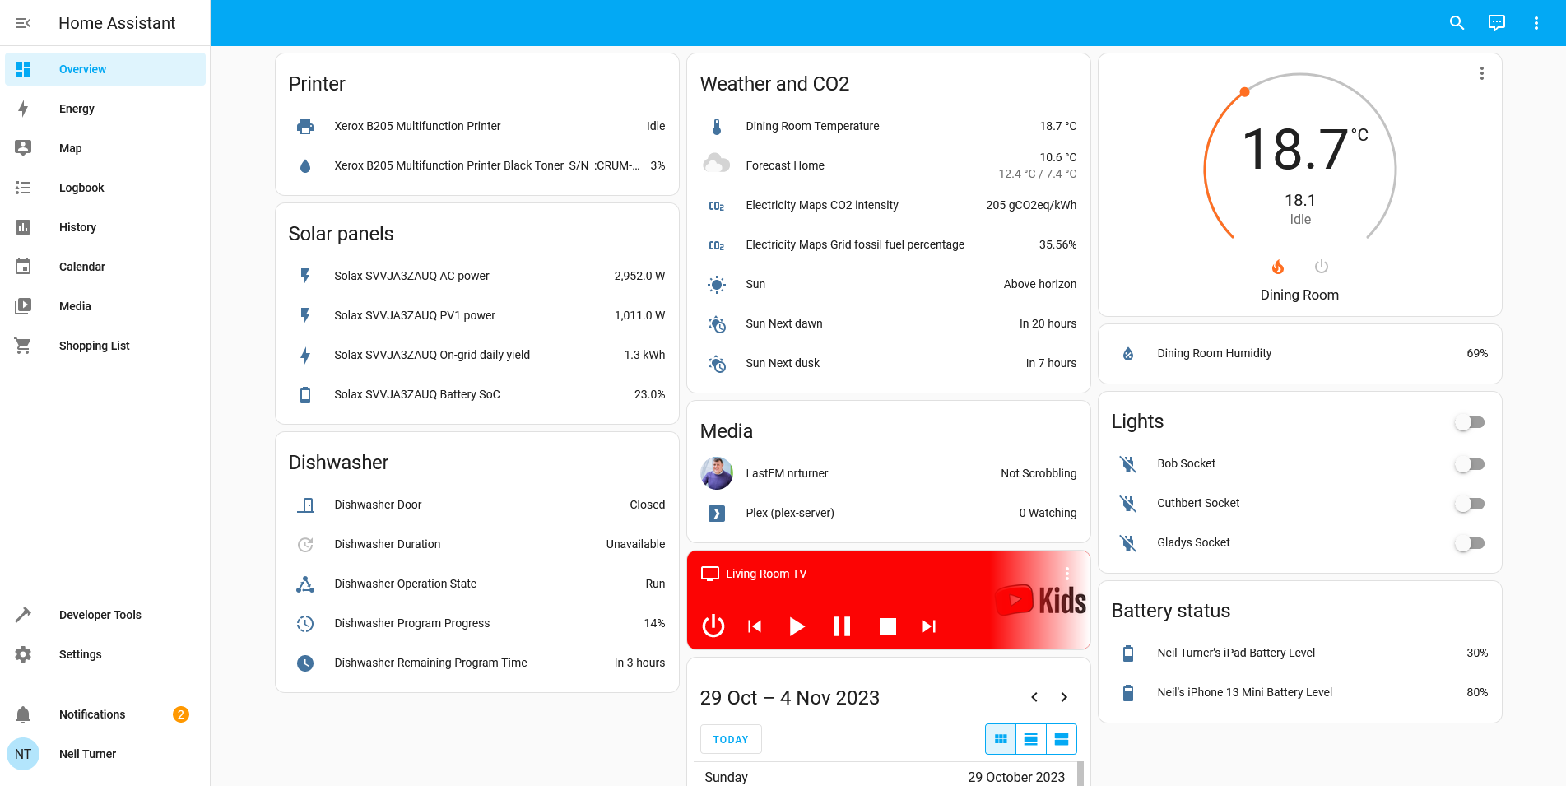
Task: Turn off the Dining Room thermostat
Action: (x=1321, y=266)
